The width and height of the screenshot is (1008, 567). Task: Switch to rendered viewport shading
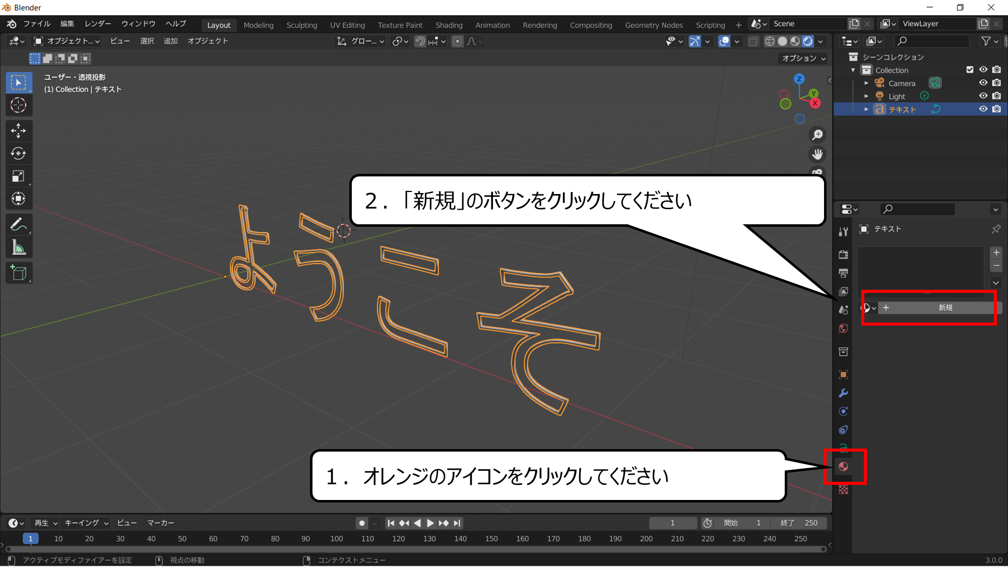pos(808,41)
